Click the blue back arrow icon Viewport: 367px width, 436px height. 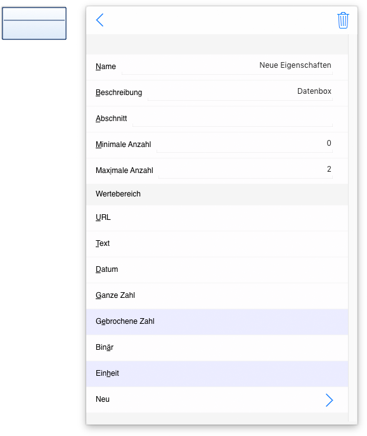pyautogui.click(x=100, y=20)
